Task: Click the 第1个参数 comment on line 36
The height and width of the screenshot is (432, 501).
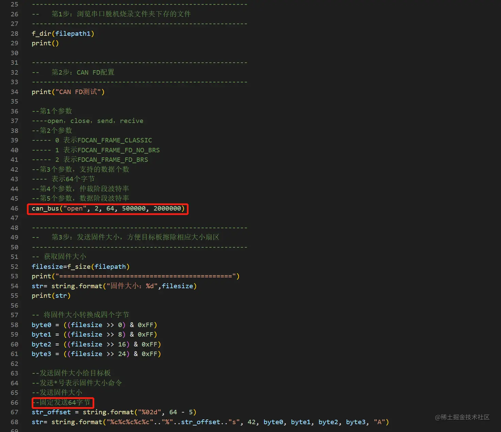Action: pyautogui.click(x=52, y=111)
